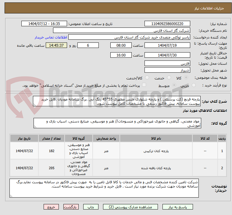
Task: Click the 'توضیحات خریدار' notes text area
Action: [104, 188]
